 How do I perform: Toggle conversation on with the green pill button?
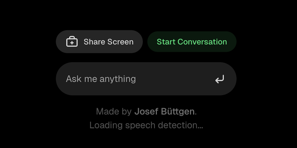192,42
